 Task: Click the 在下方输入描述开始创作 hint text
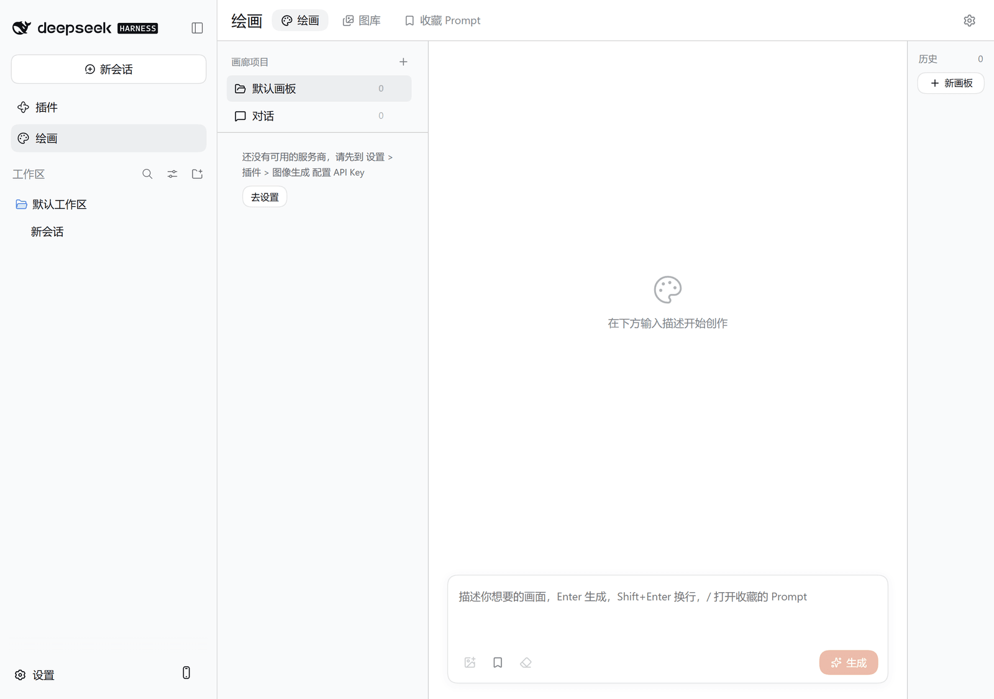coord(667,323)
